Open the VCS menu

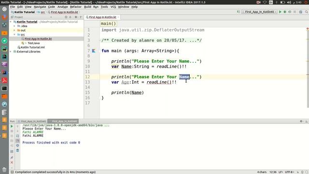click(x=113, y=7)
